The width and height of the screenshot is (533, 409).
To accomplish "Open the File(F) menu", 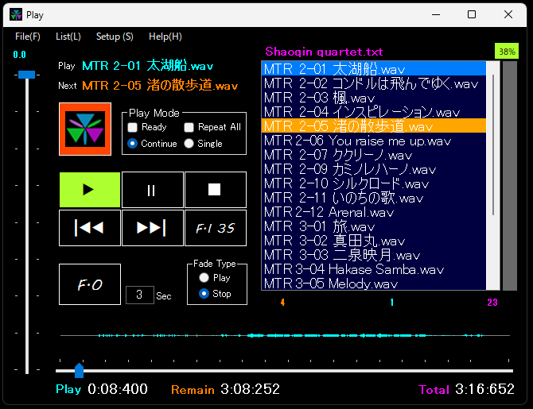I will click(28, 37).
